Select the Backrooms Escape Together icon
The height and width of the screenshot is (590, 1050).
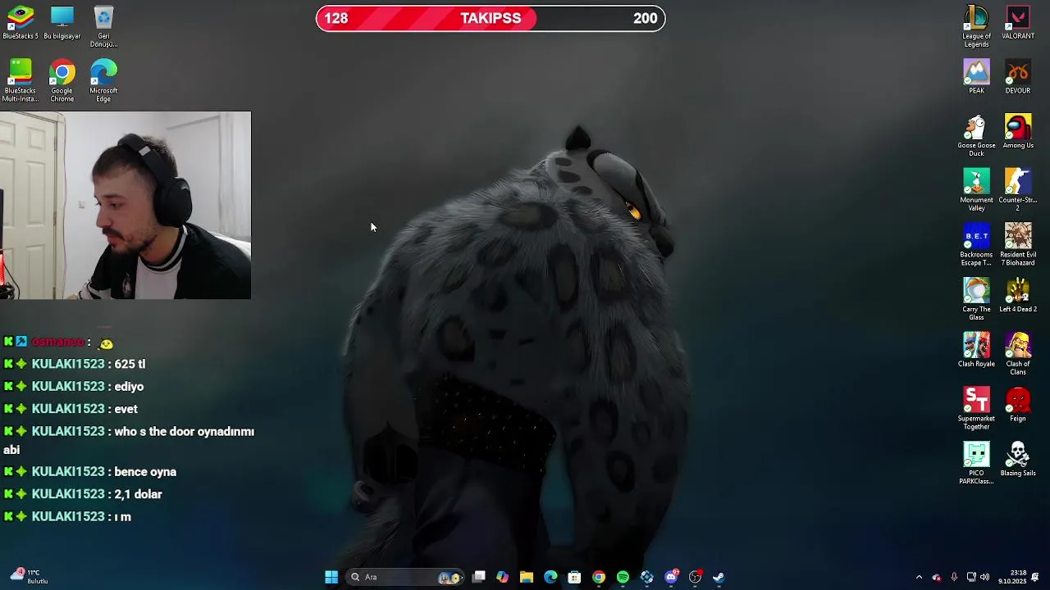(x=976, y=245)
